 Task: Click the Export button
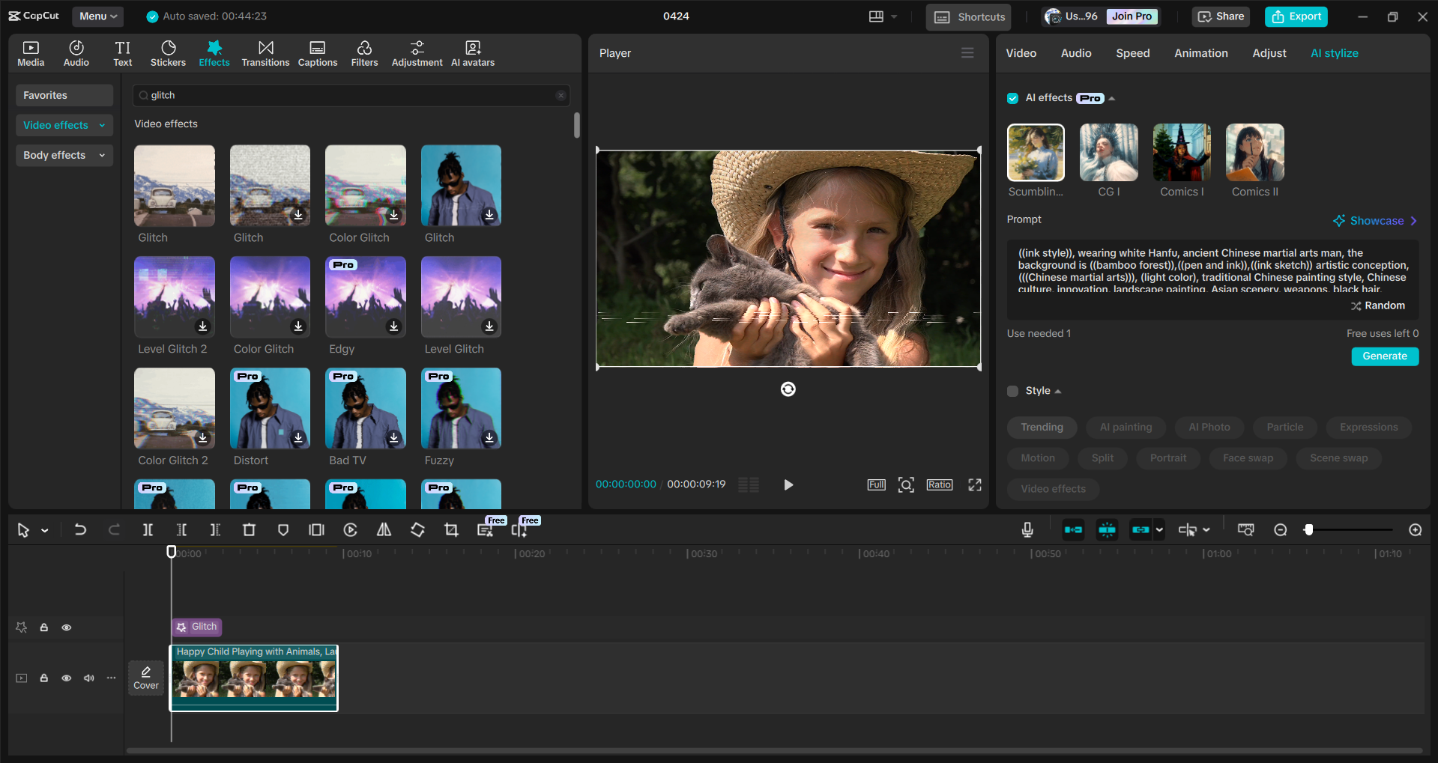coord(1296,16)
